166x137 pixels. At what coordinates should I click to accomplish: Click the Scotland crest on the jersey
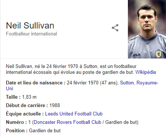(159, 54)
